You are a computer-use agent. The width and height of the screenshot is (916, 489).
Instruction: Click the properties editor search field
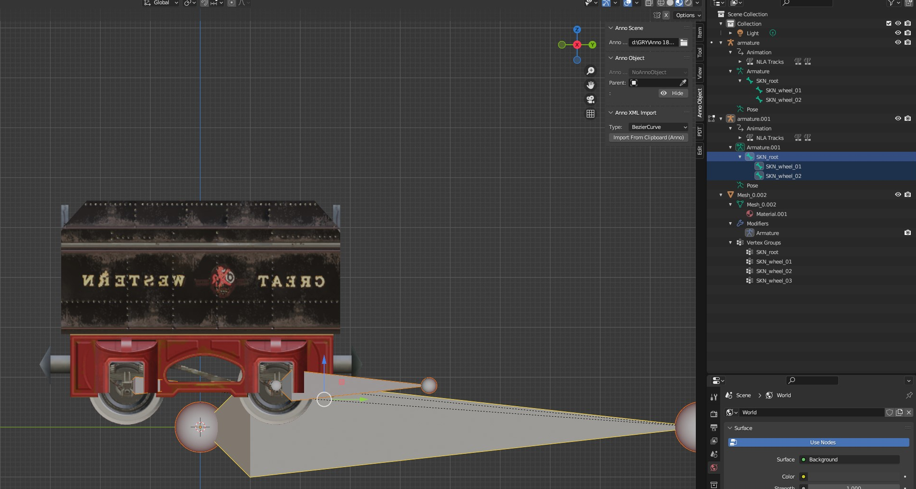tap(812, 381)
